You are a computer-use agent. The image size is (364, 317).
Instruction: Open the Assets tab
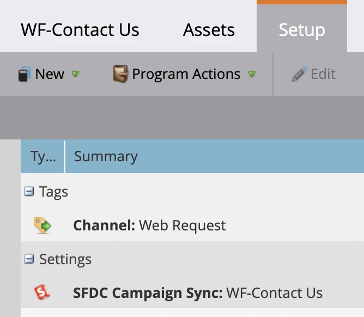click(209, 29)
